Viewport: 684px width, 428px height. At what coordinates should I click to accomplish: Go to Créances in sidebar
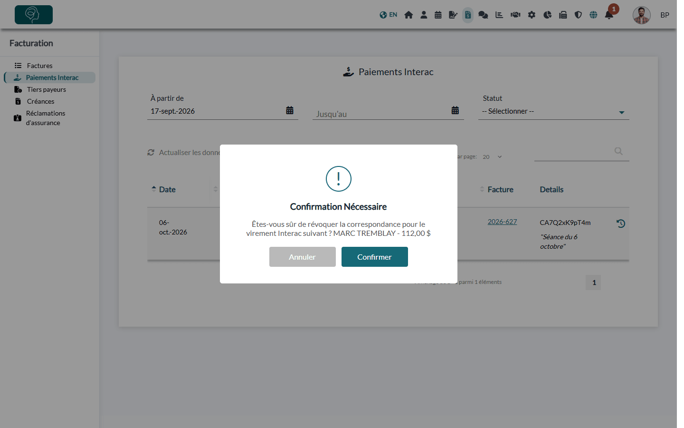coord(40,101)
